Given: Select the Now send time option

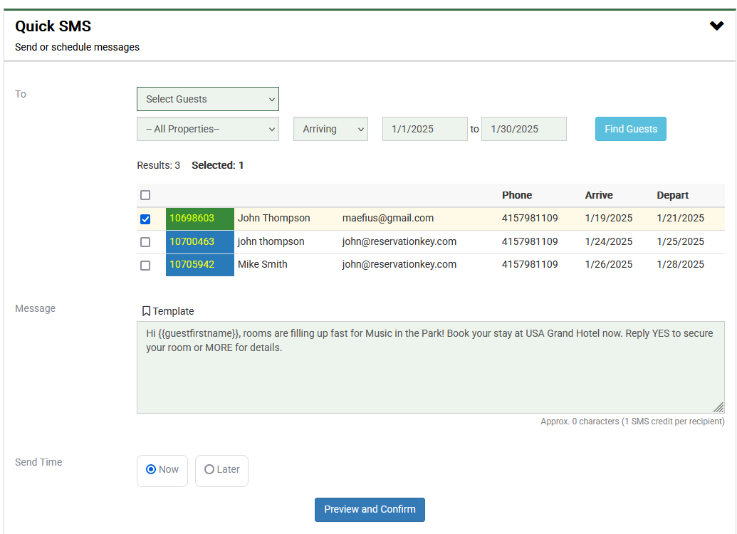Looking at the screenshot, I should tap(162, 470).
